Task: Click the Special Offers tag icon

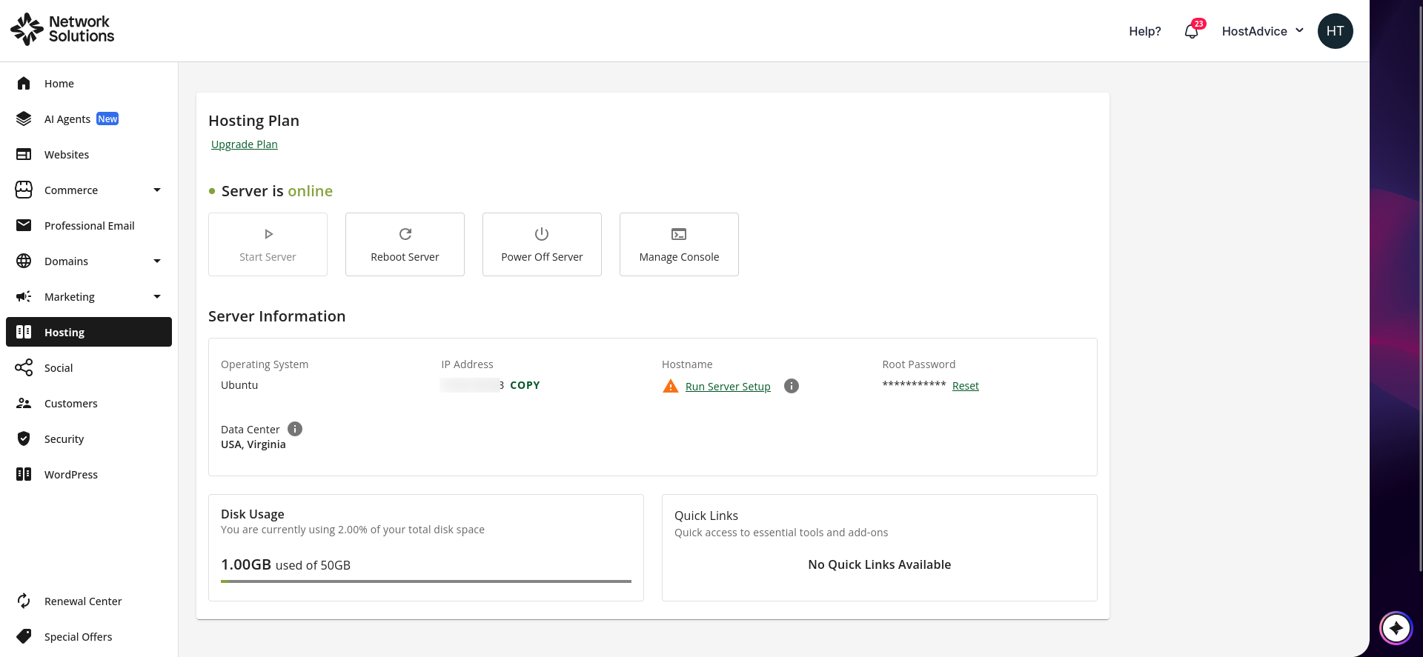Action: pos(24,636)
